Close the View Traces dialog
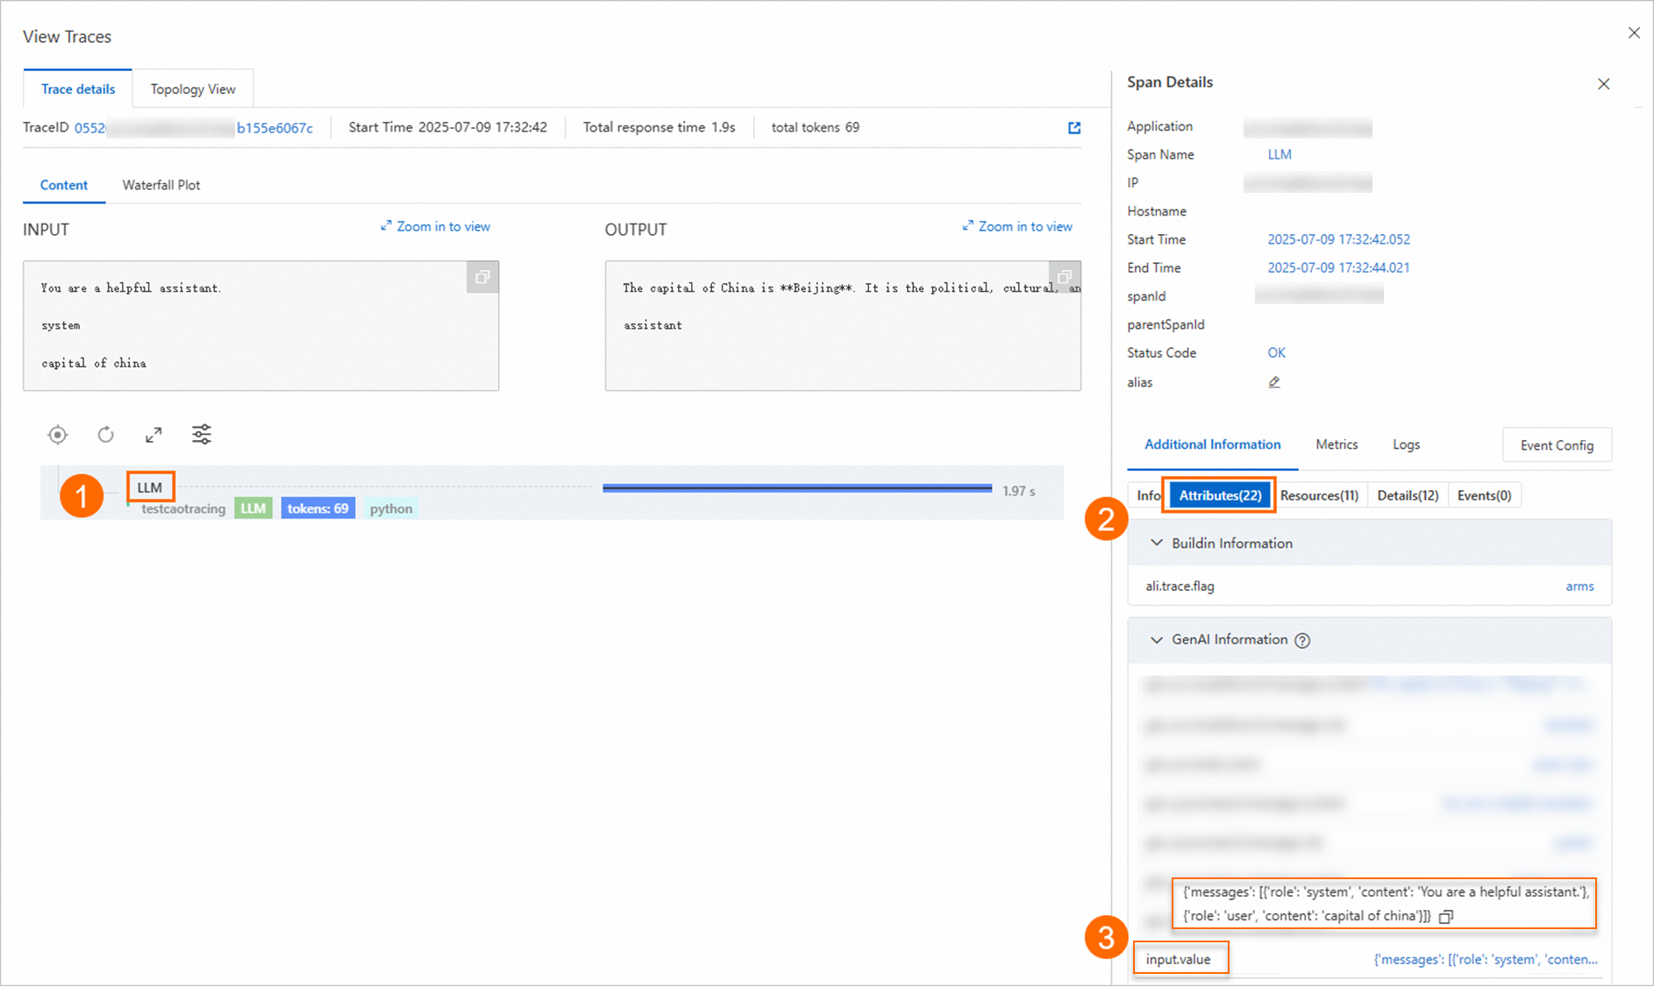 pyautogui.click(x=1634, y=33)
